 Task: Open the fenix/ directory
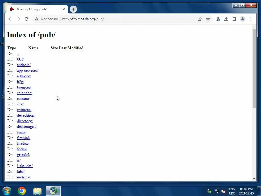click(22, 132)
